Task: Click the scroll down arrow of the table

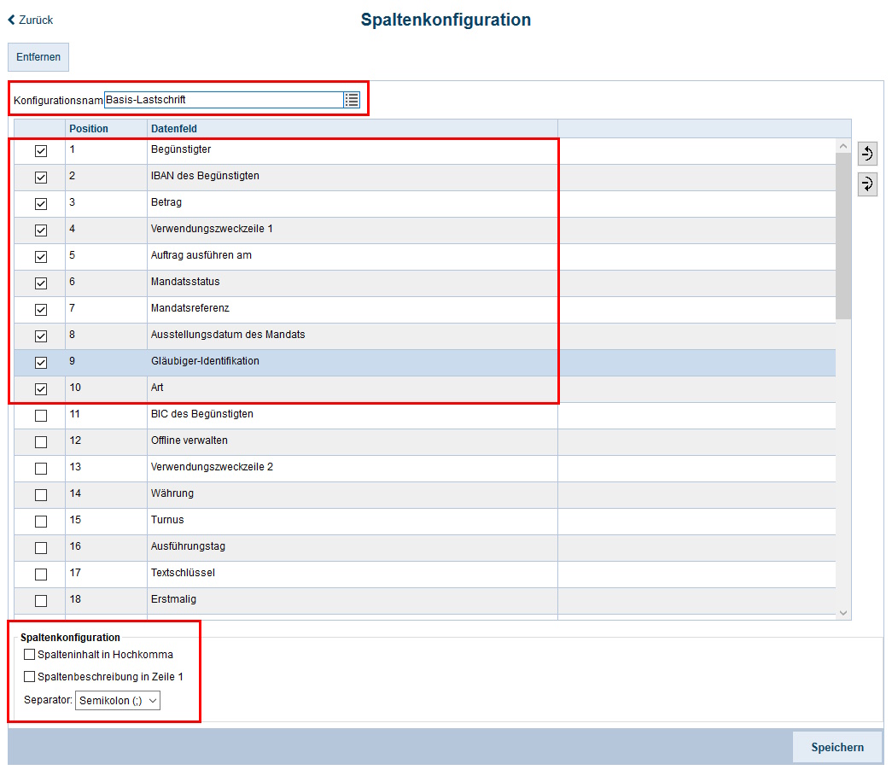Action: pyautogui.click(x=843, y=613)
